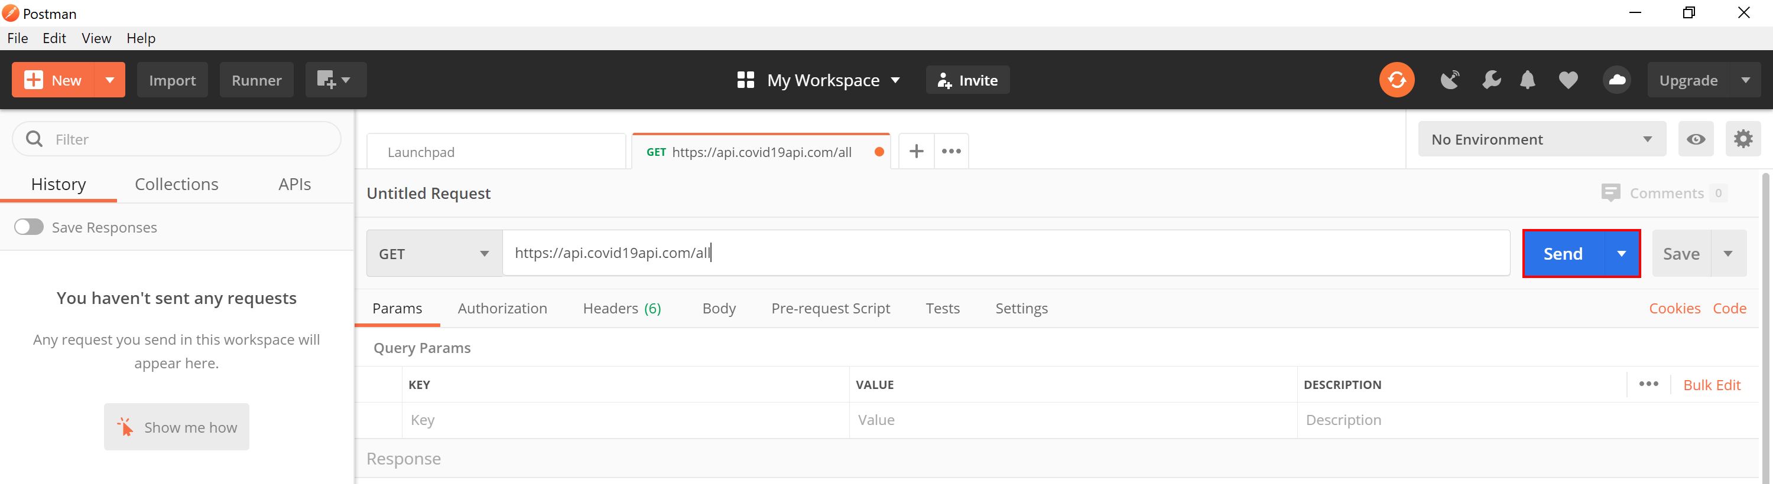Screen dimensions: 1773x484
Task: Click the heart icon in header
Action: point(1568,80)
